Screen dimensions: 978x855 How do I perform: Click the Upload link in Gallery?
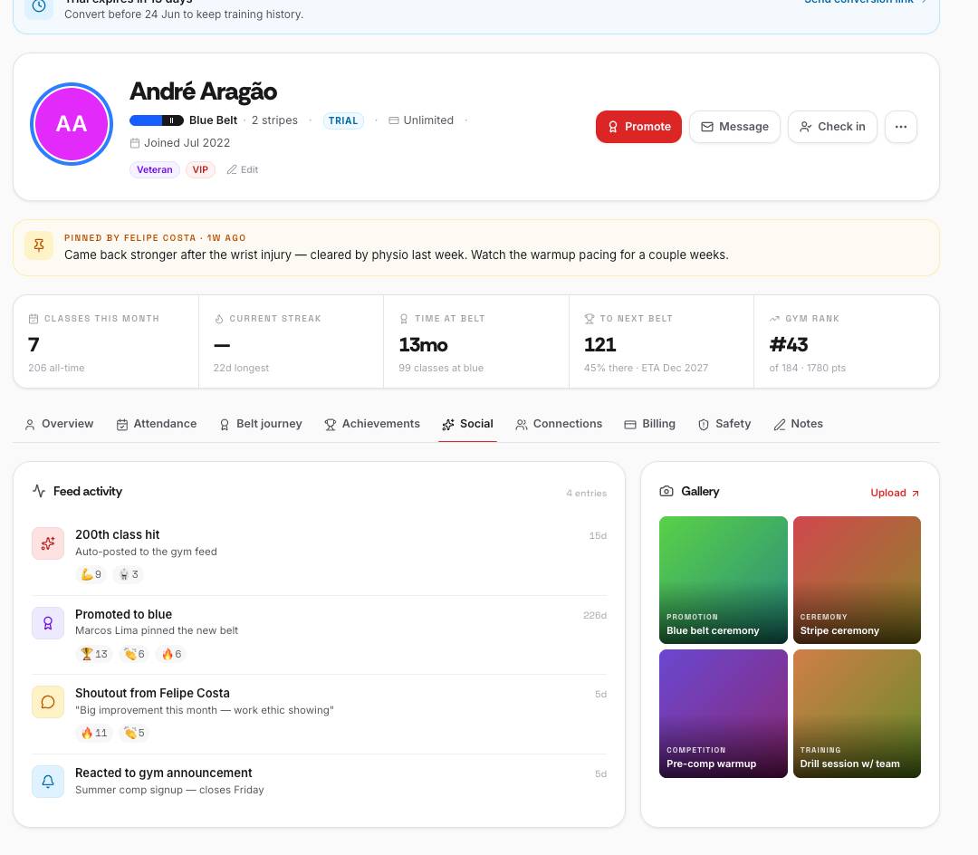895,493
